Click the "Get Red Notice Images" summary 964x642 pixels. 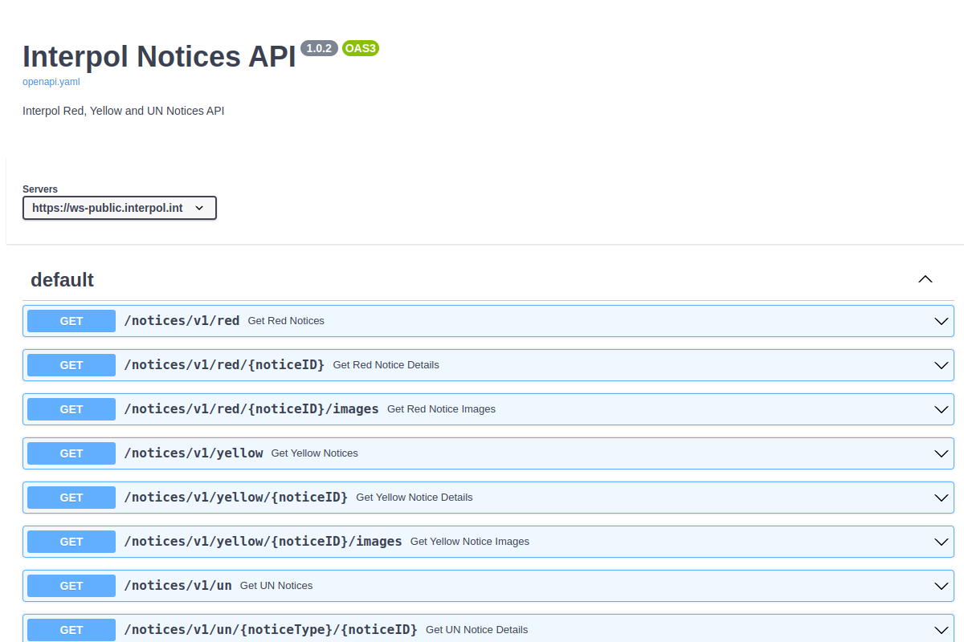(441, 409)
